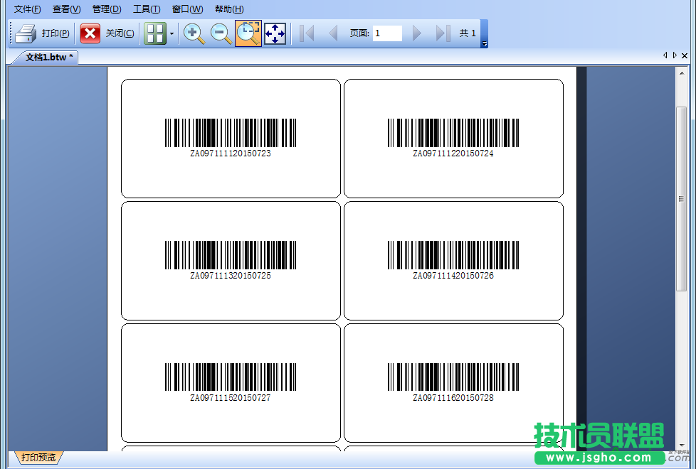Go to the first page
Image resolution: width=696 pixels, height=469 pixels.
[307, 33]
